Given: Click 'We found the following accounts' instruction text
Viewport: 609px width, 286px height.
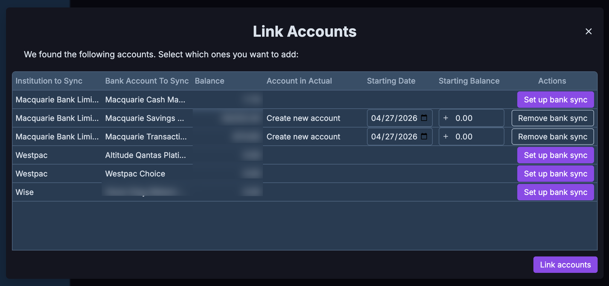Looking at the screenshot, I should (x=161, y=54).
